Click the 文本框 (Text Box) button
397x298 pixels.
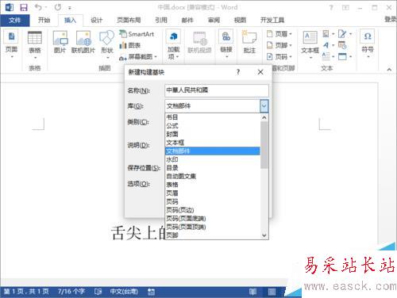pyautogui.click(x=310, y=44)
